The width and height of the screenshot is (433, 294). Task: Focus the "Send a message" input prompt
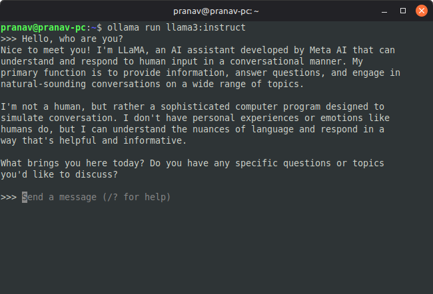click(100, 197)
